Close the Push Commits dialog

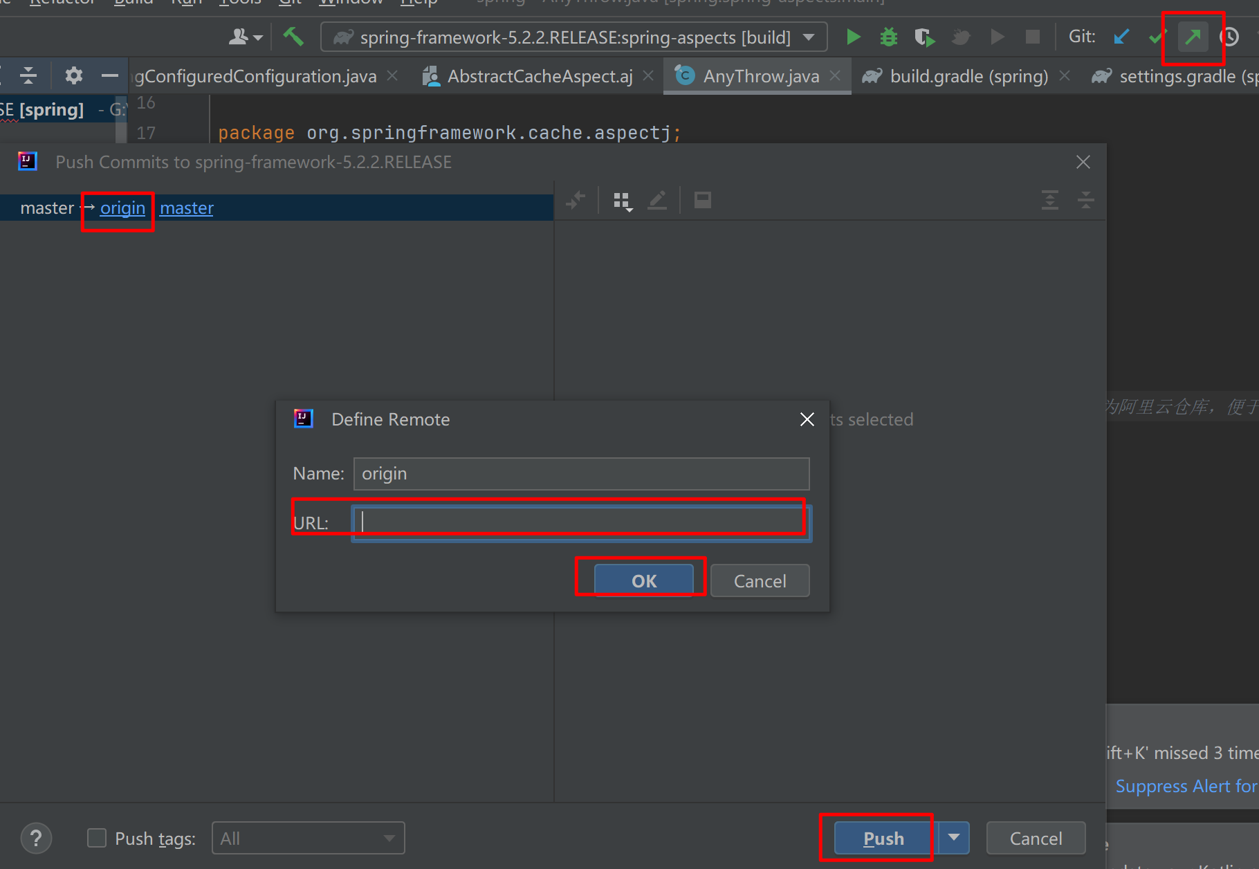coord(1083,162)
